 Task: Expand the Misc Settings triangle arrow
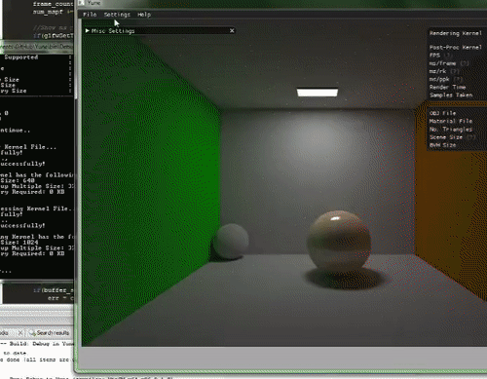(x=88, y=30)
